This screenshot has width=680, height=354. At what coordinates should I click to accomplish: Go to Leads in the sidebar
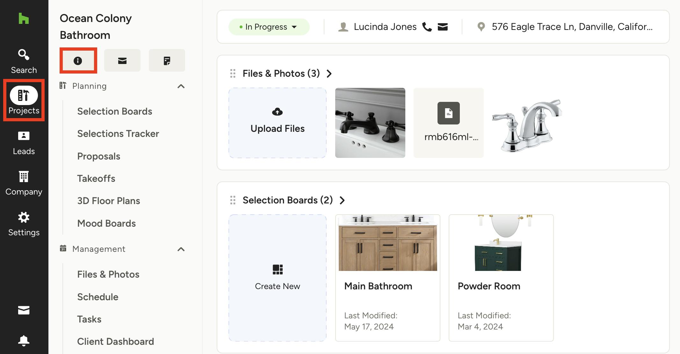pos(24,143)
